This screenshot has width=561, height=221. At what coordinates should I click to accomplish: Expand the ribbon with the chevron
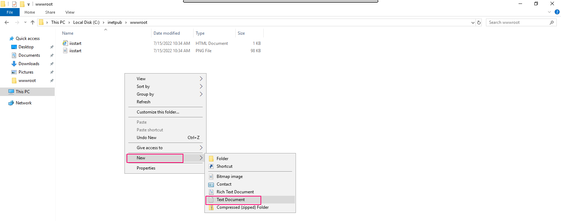click(x=549, y=12)
